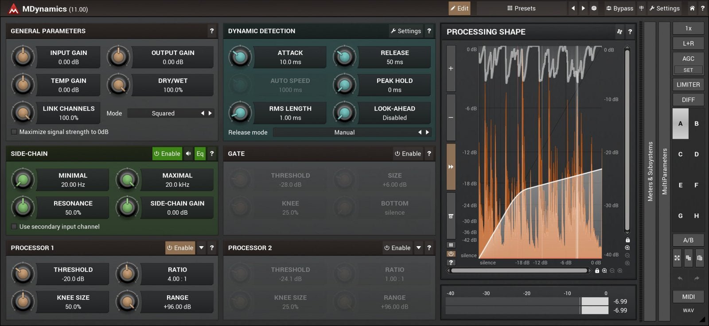Screen dimensions: 709x326
Task: Toggle the Bypass button
Action: (619, 8)
